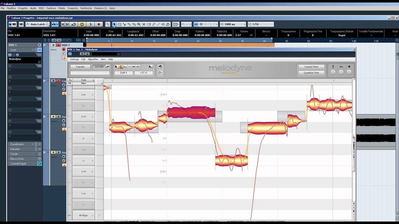Toggle the Melodyne tempo link icon
The image size is (399, 224).
click(x=108, y=67)
